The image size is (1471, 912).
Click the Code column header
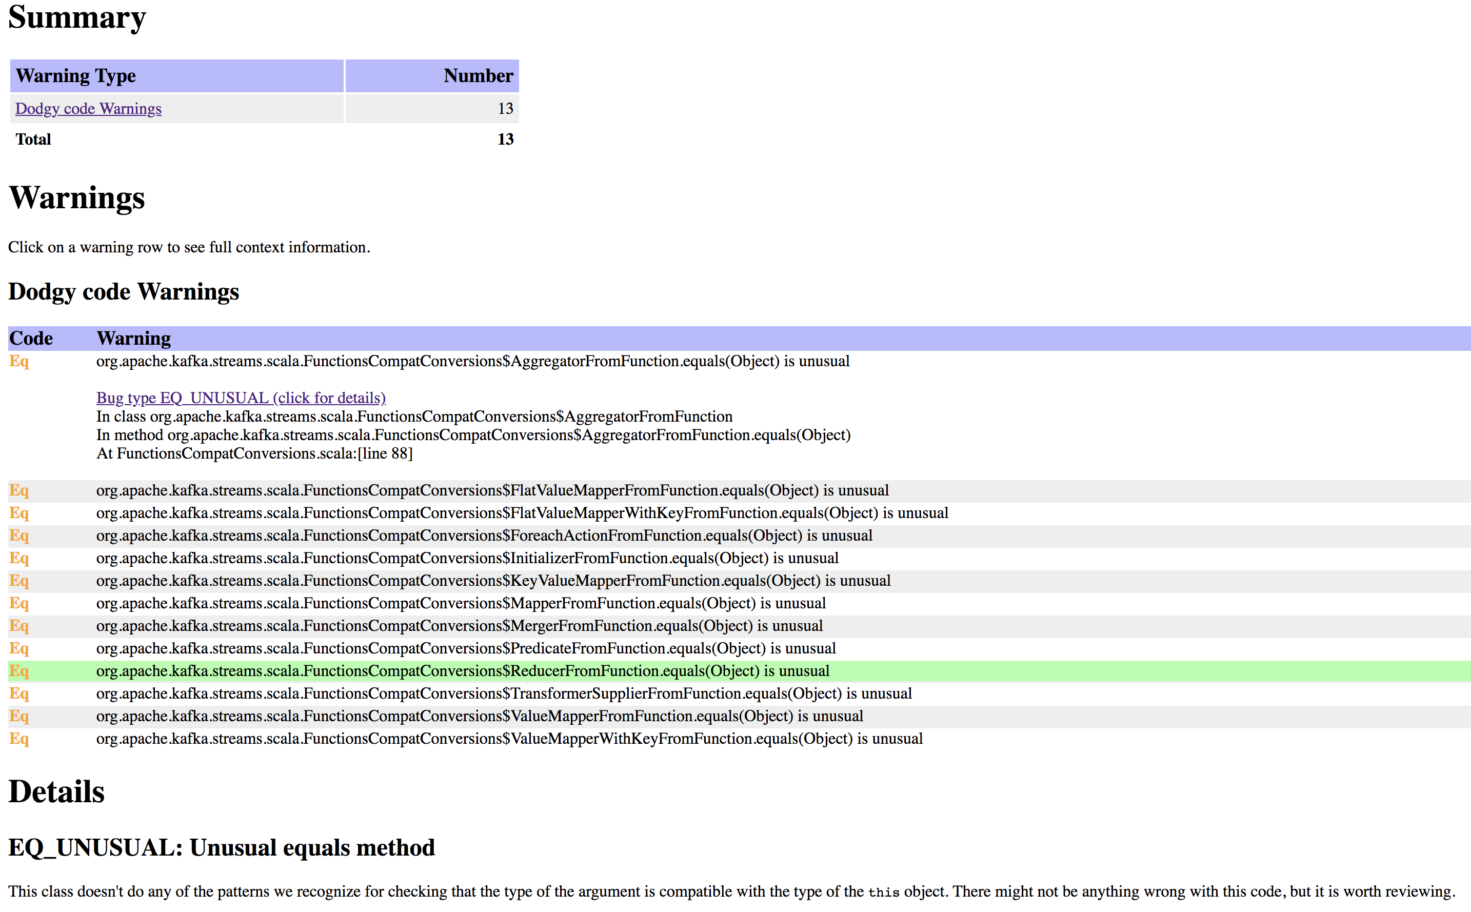31,339
